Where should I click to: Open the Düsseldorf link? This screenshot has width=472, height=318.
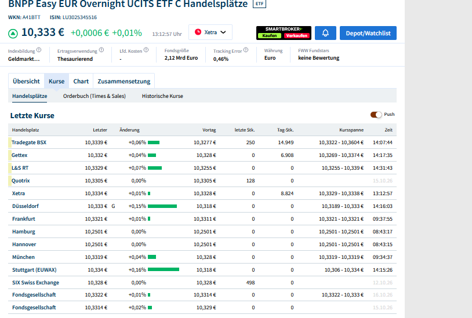click(26, 206)
